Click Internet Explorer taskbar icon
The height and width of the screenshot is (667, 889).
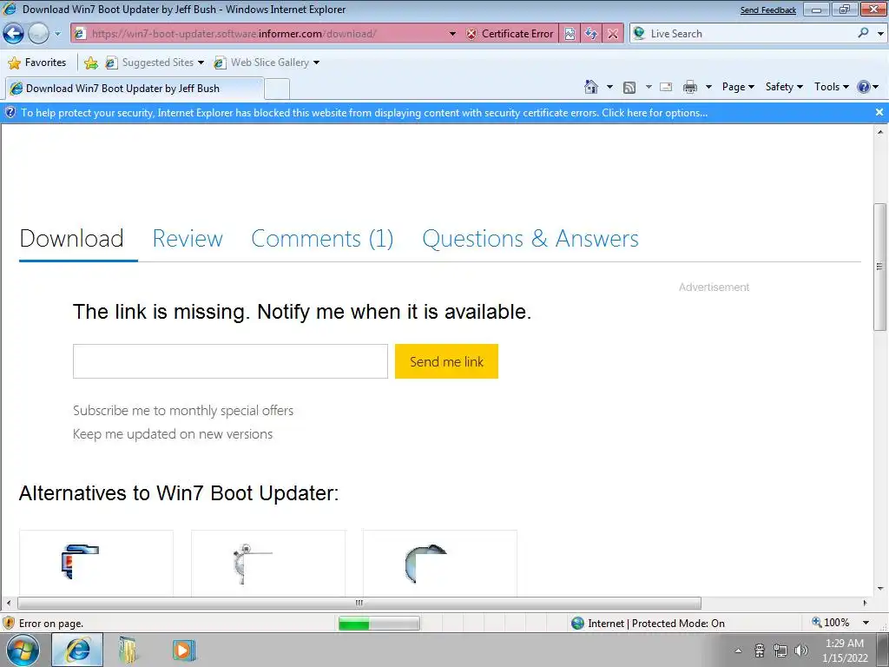[x=77, y=650]
